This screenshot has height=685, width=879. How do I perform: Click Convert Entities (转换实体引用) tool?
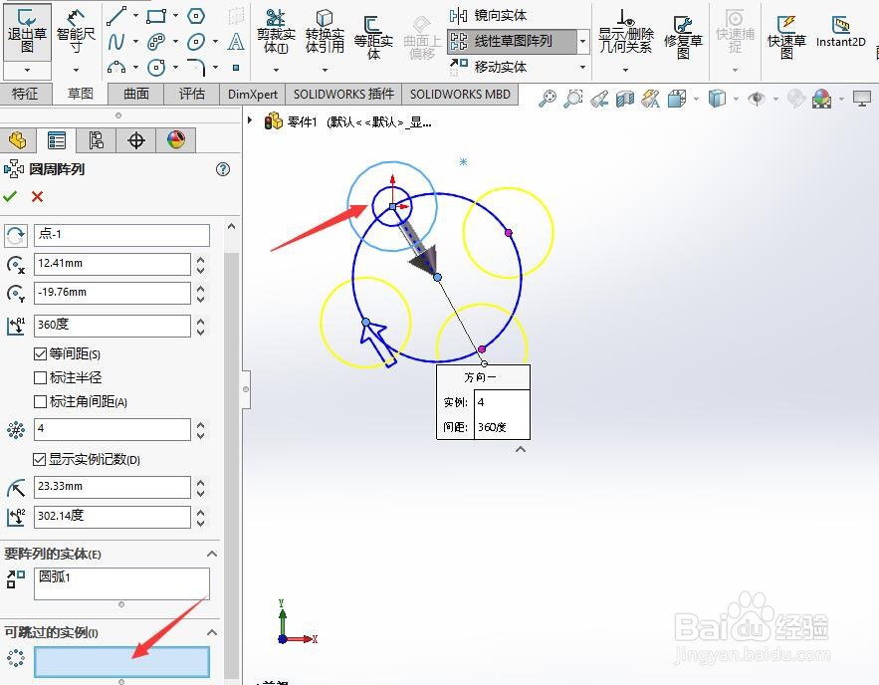pyautogui.click(x=325, y=32)
